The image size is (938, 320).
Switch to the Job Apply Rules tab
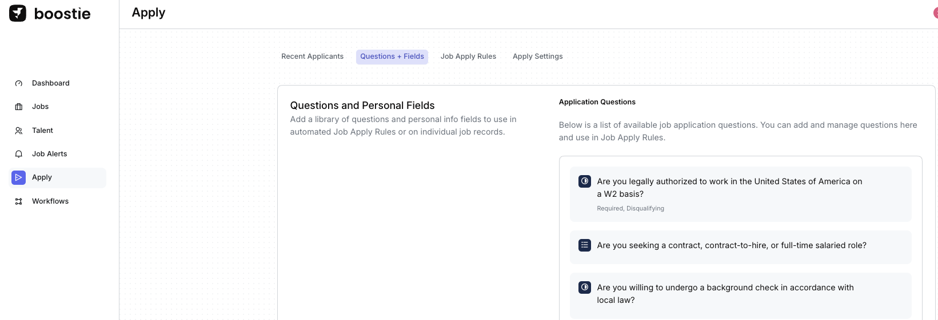coord(468,56)
